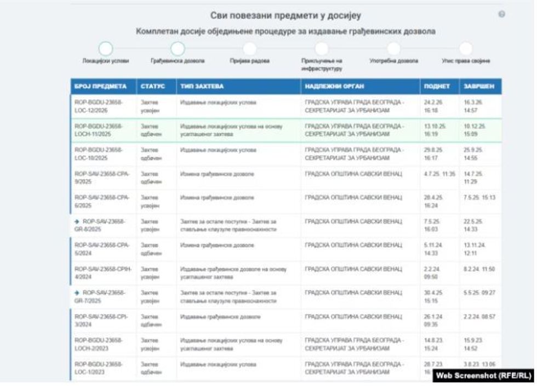Sort by ПОДНЕТ column header
Image resolution: width=537 pixels, height=387 pixels.
click(437, 87)
